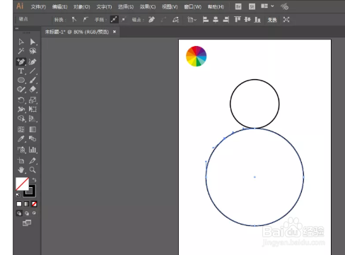Select the Direct Selection tool
The width and height of the screenshot is (345, 255).
tap(33, 42)
